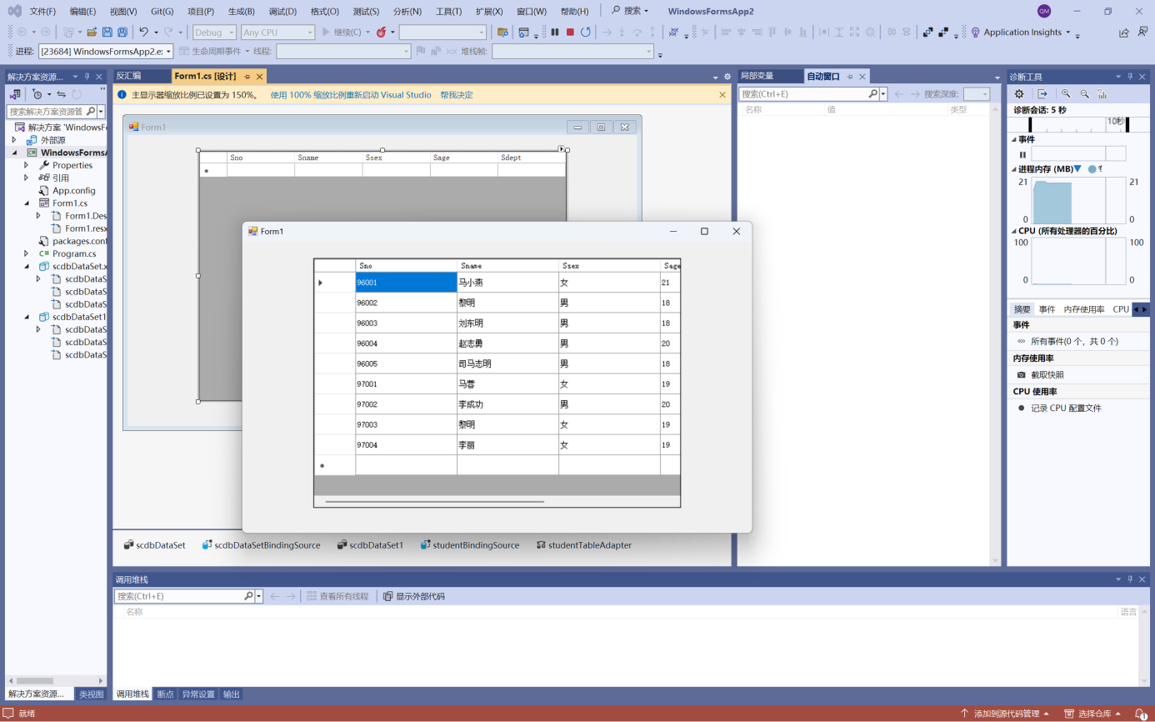This screenshot has height=722, width=1155.
Task: Open the 断点 tab at bottom
Action: point(166,694)
